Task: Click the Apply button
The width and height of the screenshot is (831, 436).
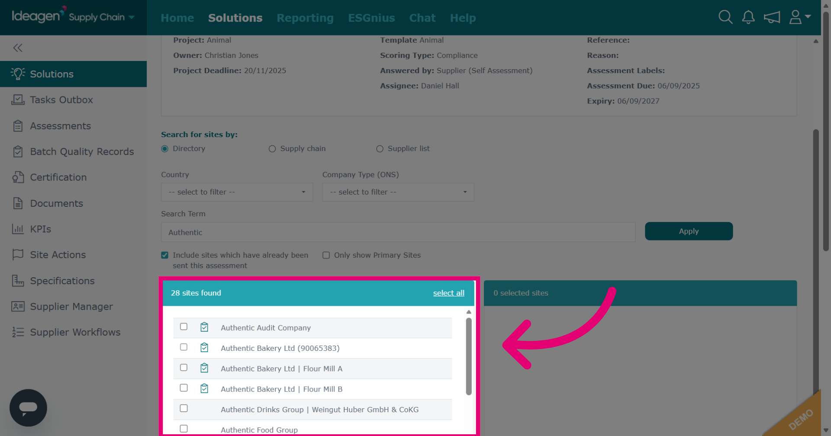Action: coord(689,231)
